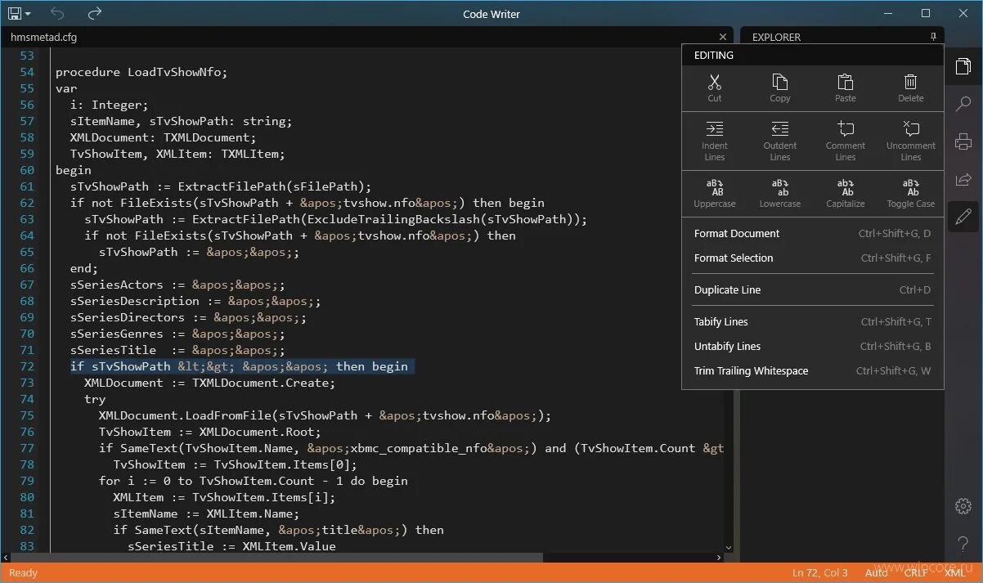This screenshot has height=583, width=983.
Task: Apply Outdent Lines
Action: click(780, 141)
